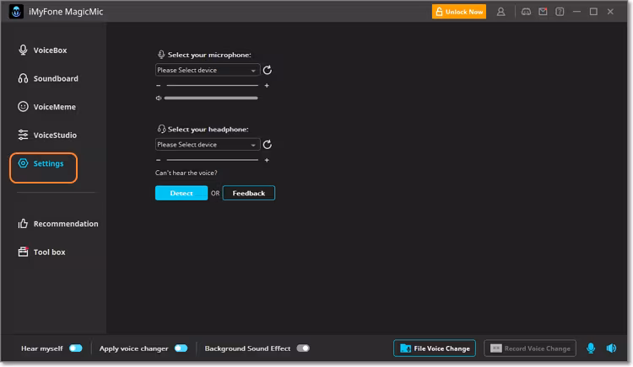Click the microphone volume slider track
The height and width of the screenshot is (367, 633).
[x=213, y=85]
